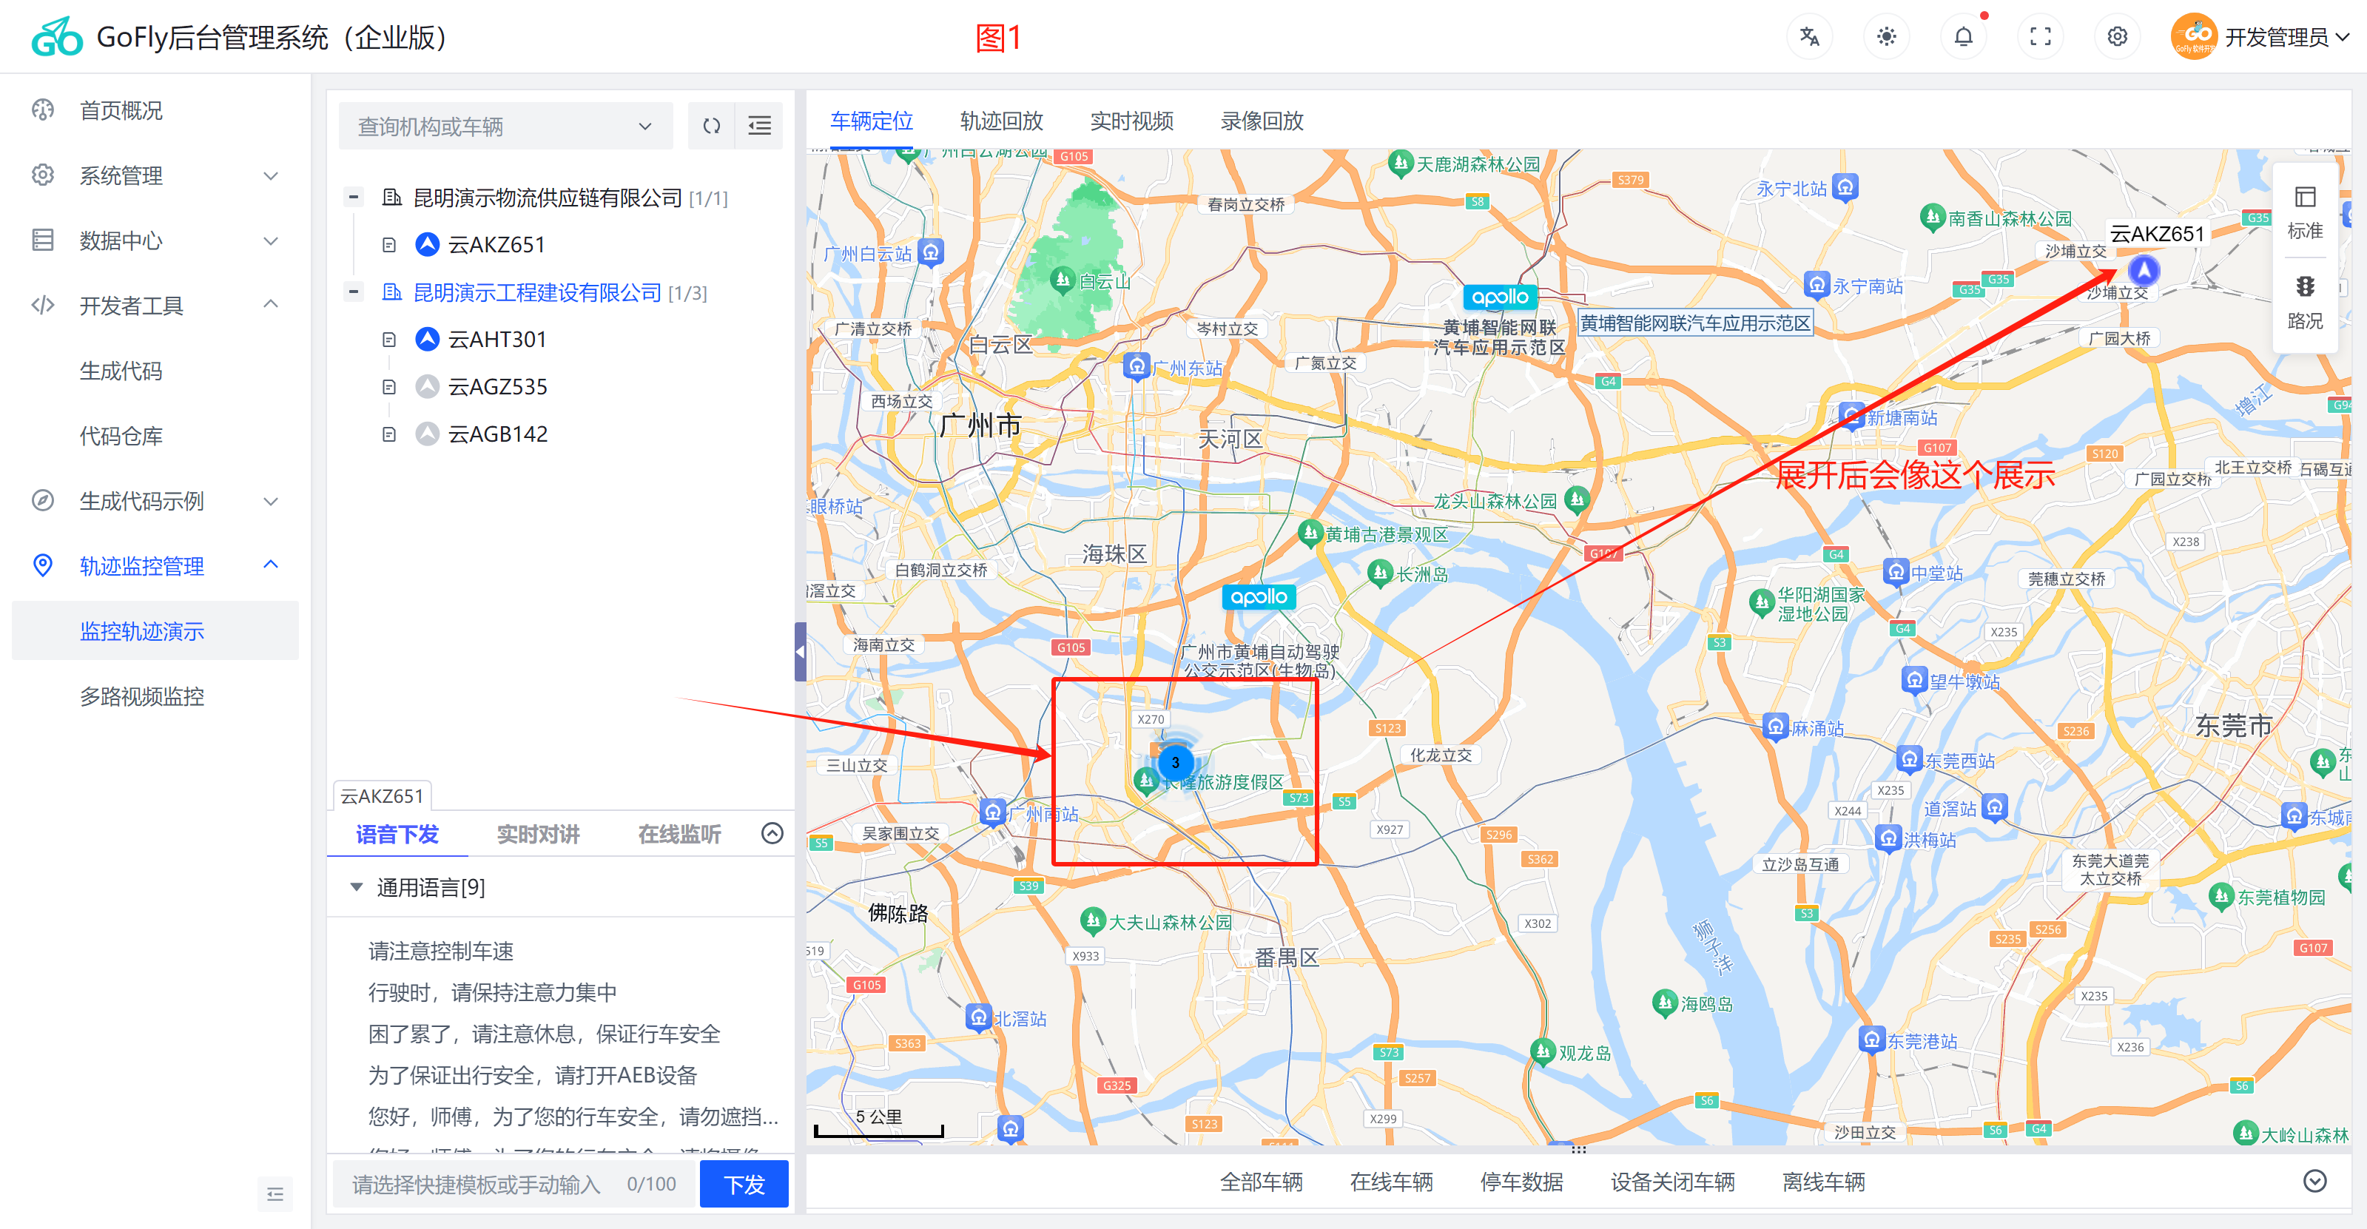Focus the 请选择快捷模板或手动输入 input field
Screen dimensions: 2367x1229
coord(514,1184)
